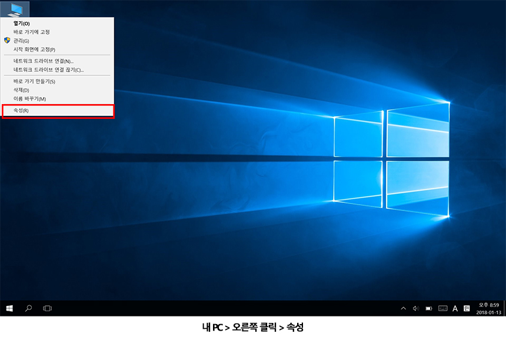Toggle the English input mode A indicator
This screenshot has width=506, height=340.
click(455, 308)
